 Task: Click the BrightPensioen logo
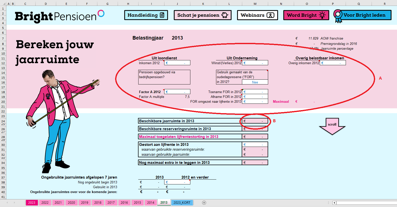click(x=60, y=16)
